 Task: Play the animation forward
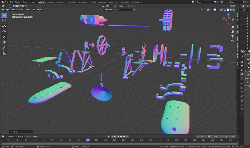coord(121,136)
